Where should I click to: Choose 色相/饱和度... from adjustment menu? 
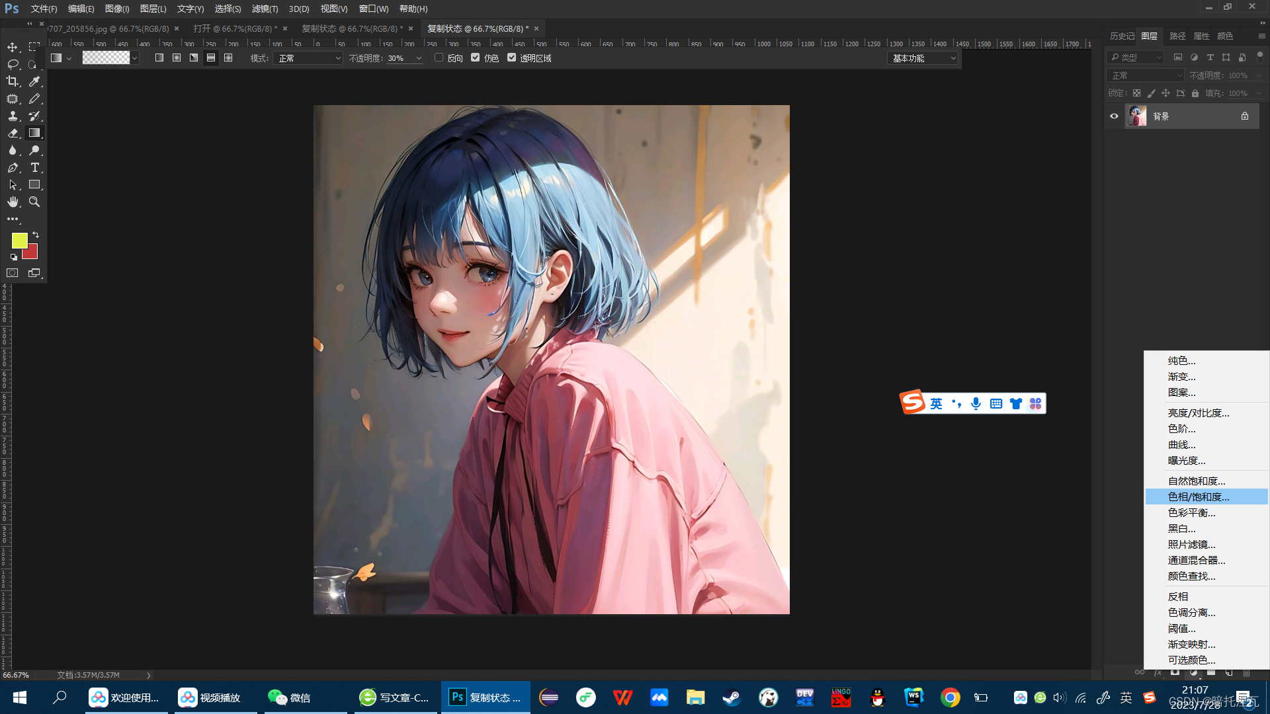pyautogui.click(x=1206, y=496)
